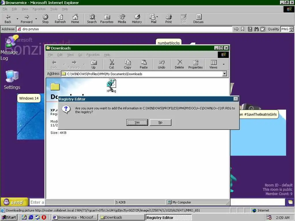Open the Favorites menu in Internet Explorer
Image resolution: width=295 pixels, height=221 pixels.
coord(39,9)
